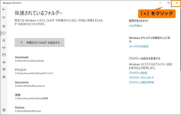Click path C:¥Users¥Public¥Documents
The image size is (181, 115).
coord(30,86)
